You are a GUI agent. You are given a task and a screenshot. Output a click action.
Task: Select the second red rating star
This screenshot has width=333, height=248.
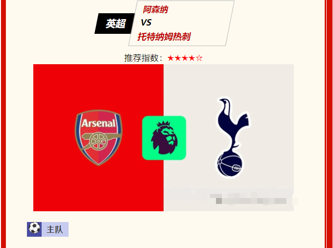click(178, 58)
